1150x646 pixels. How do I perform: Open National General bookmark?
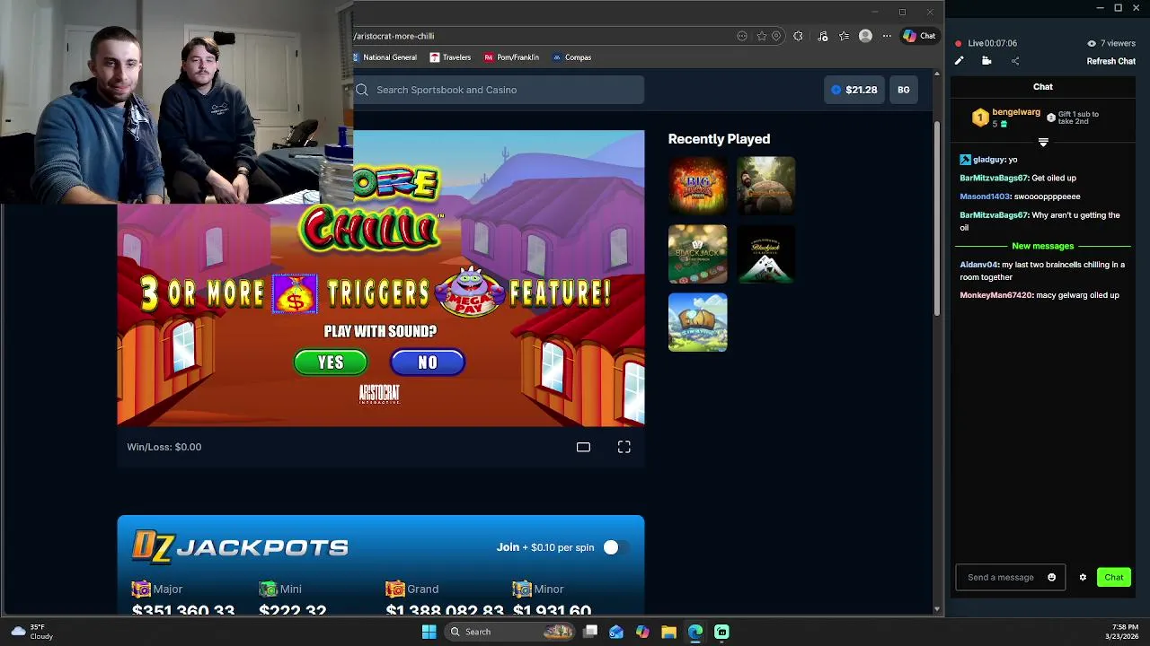pyautogui.click(x=386, y=57)
